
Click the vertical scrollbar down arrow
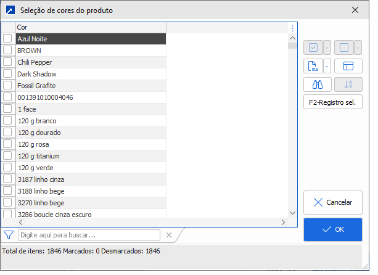292,213
